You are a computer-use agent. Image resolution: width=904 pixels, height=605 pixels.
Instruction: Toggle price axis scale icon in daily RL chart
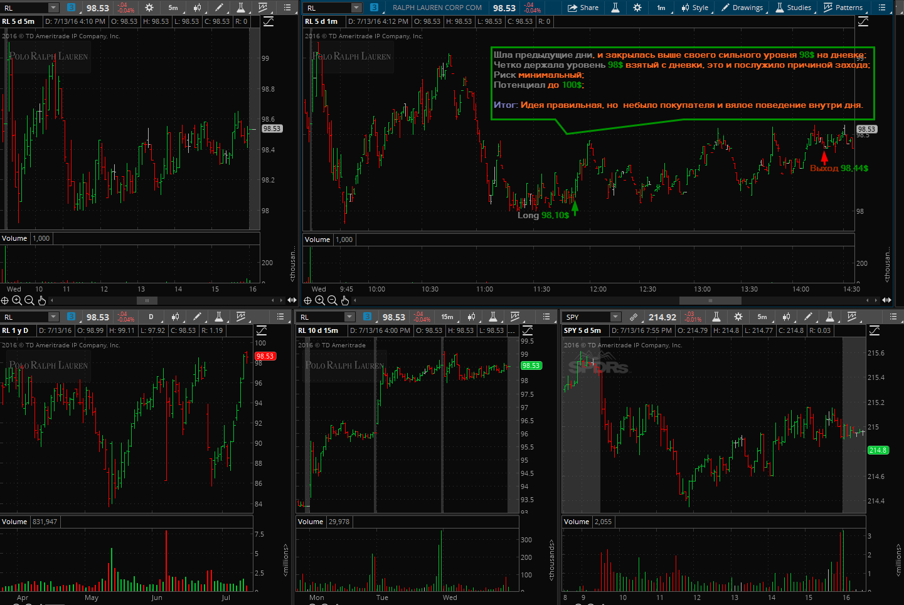[x=262, y=330]
